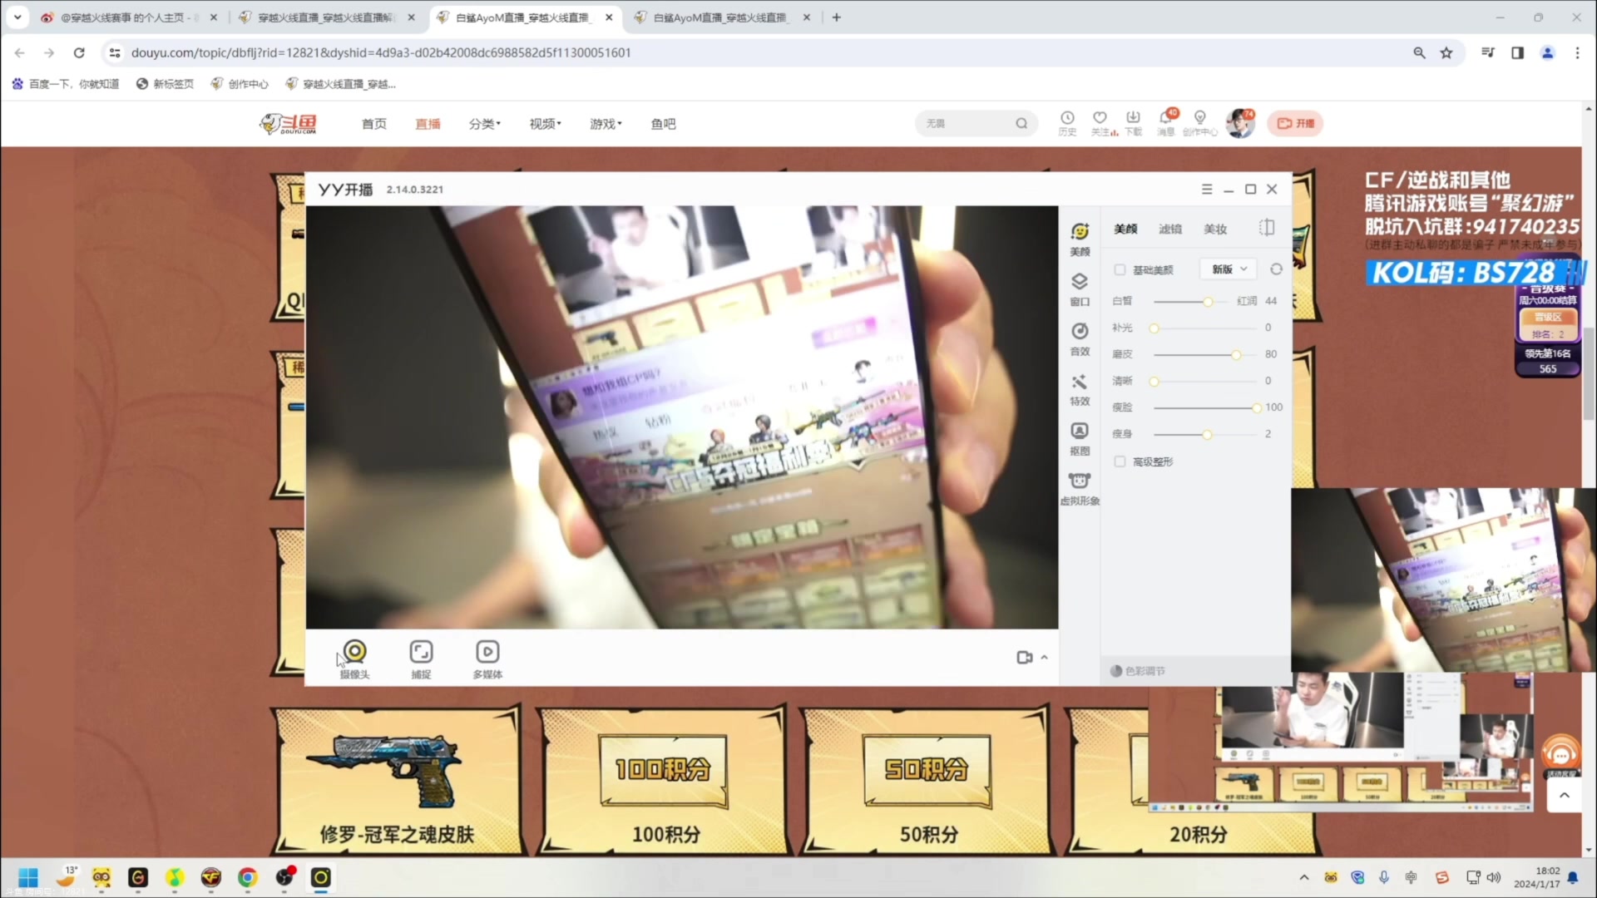This screenshot has width=1597, height=898.
Task: Toggle the 基础美颜 checkbox
Action: pyautogui.click(x=1120, y=269)
